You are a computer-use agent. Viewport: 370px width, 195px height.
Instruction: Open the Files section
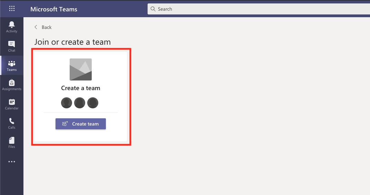12,142
